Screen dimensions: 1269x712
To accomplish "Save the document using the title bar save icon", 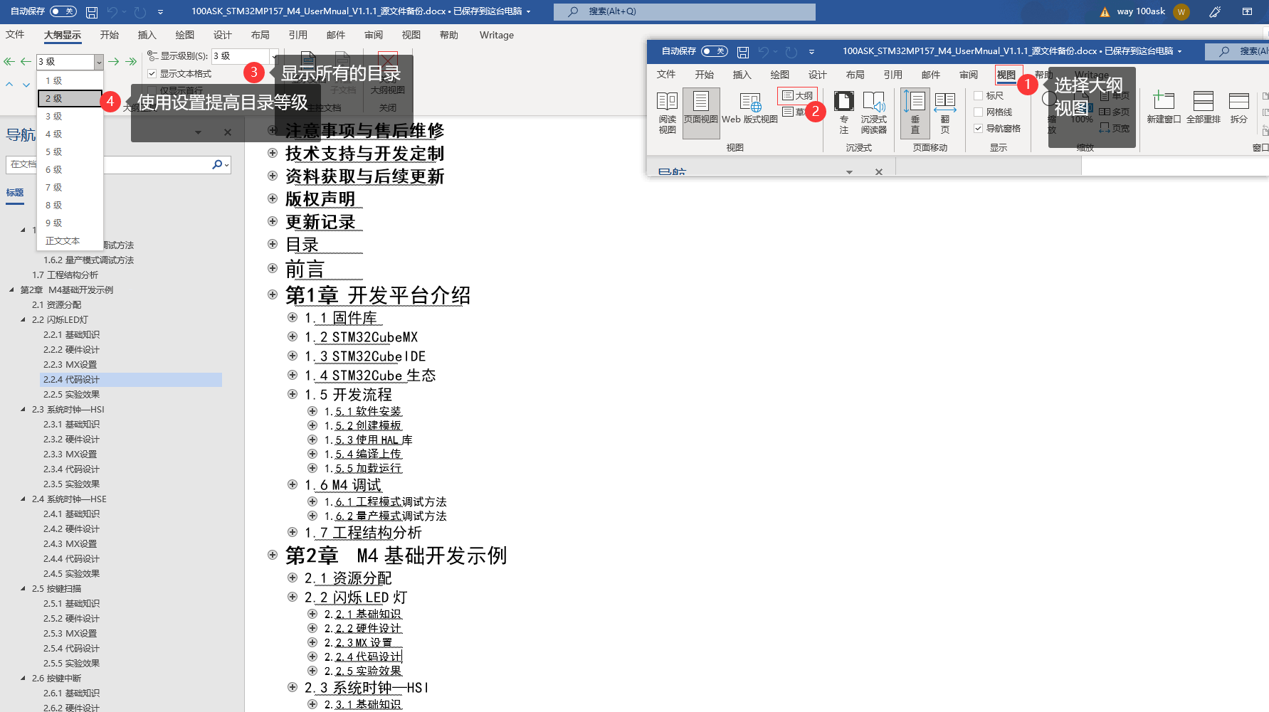I will point(92,11).
